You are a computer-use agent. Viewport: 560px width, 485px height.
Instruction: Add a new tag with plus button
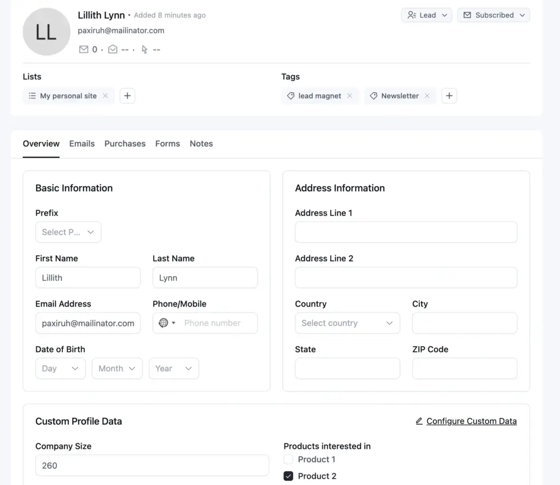450,96
